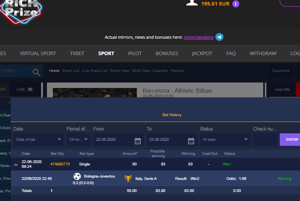This screenshot has width=300, height=201.
Task: Open the Event View link
Action: [x=120, y=71]
